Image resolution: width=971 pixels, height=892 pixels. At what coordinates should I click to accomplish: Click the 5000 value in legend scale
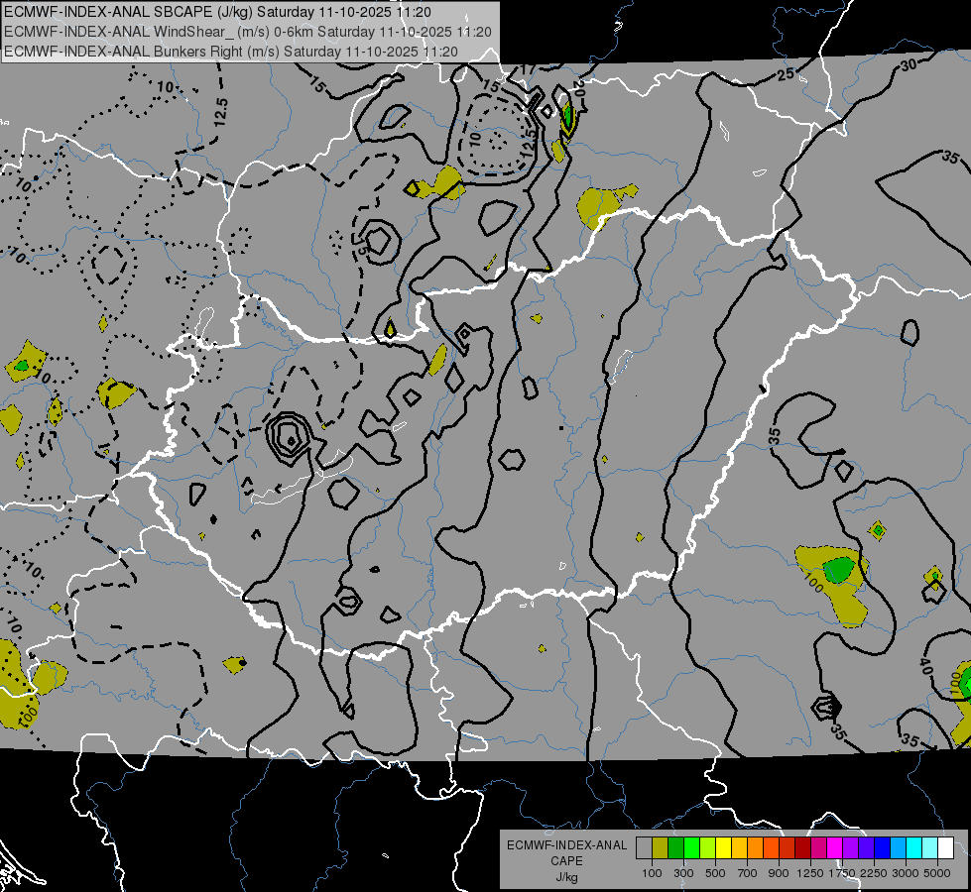(938, 873)
